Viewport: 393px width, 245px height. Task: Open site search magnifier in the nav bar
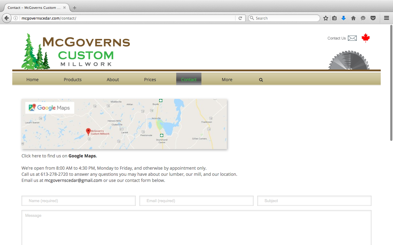(261, 80)
